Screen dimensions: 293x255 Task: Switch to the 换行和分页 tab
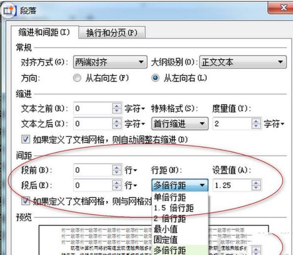(x=112, y=33)
